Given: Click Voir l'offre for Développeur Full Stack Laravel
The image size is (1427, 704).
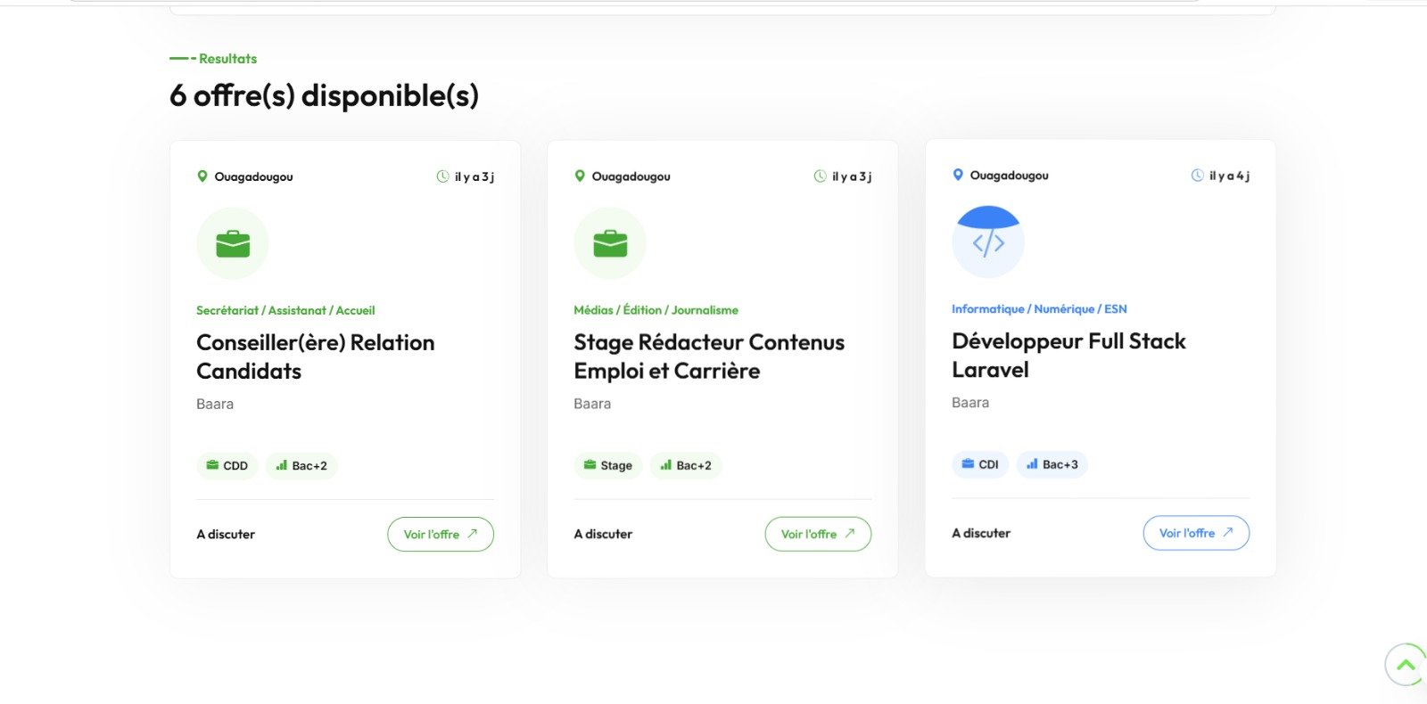Looking at the screenshot, I should tap(1196, 533).
